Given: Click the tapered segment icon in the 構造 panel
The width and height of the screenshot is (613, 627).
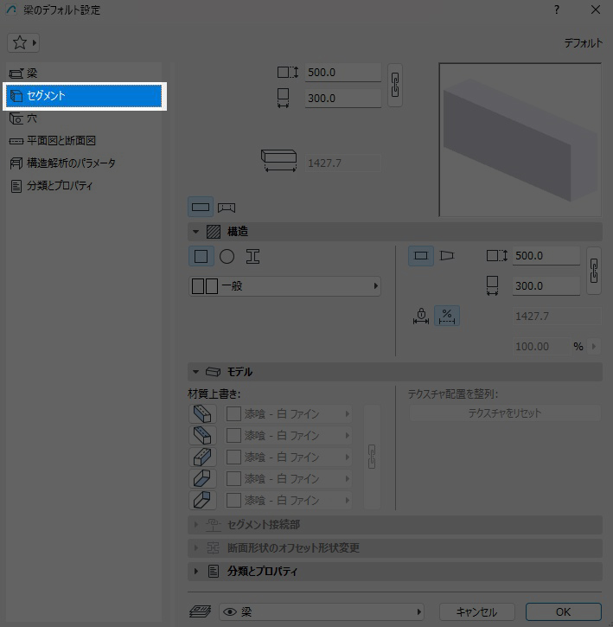Looking at the screenshot, I should (x=447, y=256).
